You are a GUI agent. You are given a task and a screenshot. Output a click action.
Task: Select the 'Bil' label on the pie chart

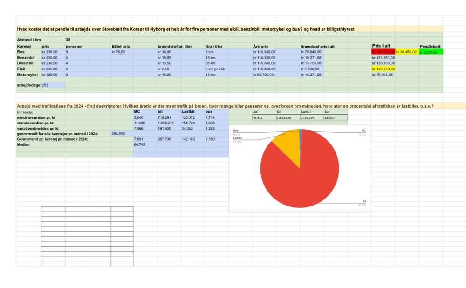point(364,201)
